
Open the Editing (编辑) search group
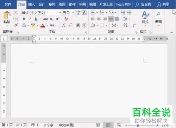158,18
